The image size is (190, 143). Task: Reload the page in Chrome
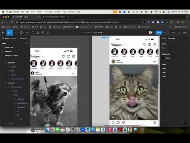(12, 22)
